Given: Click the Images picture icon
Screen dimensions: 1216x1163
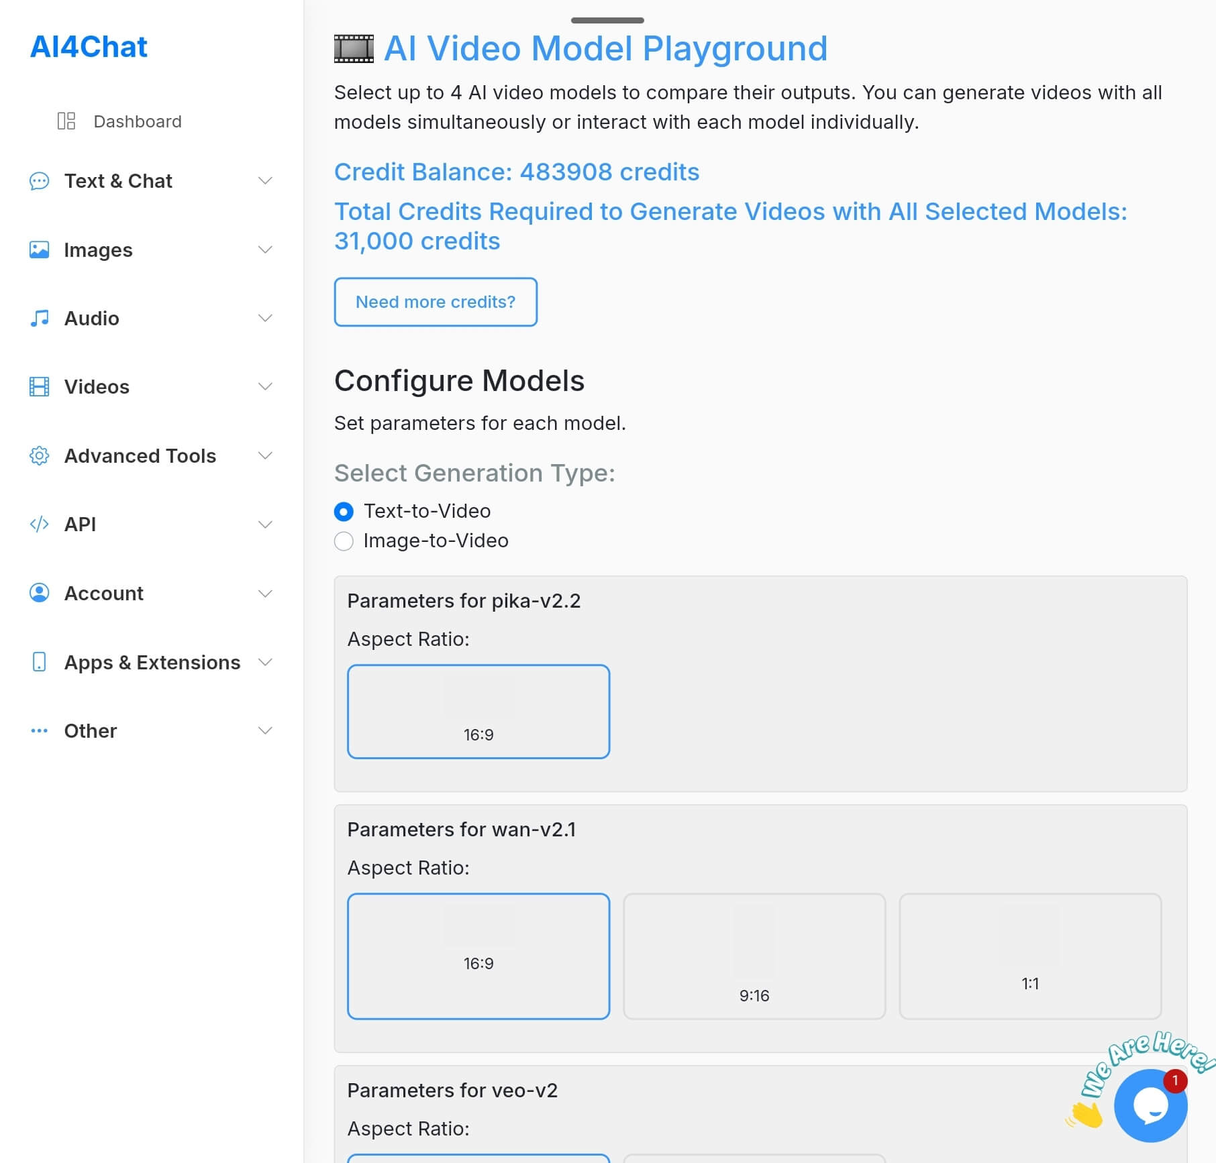Looking at the screenshot, I should (x=40, y=250).
